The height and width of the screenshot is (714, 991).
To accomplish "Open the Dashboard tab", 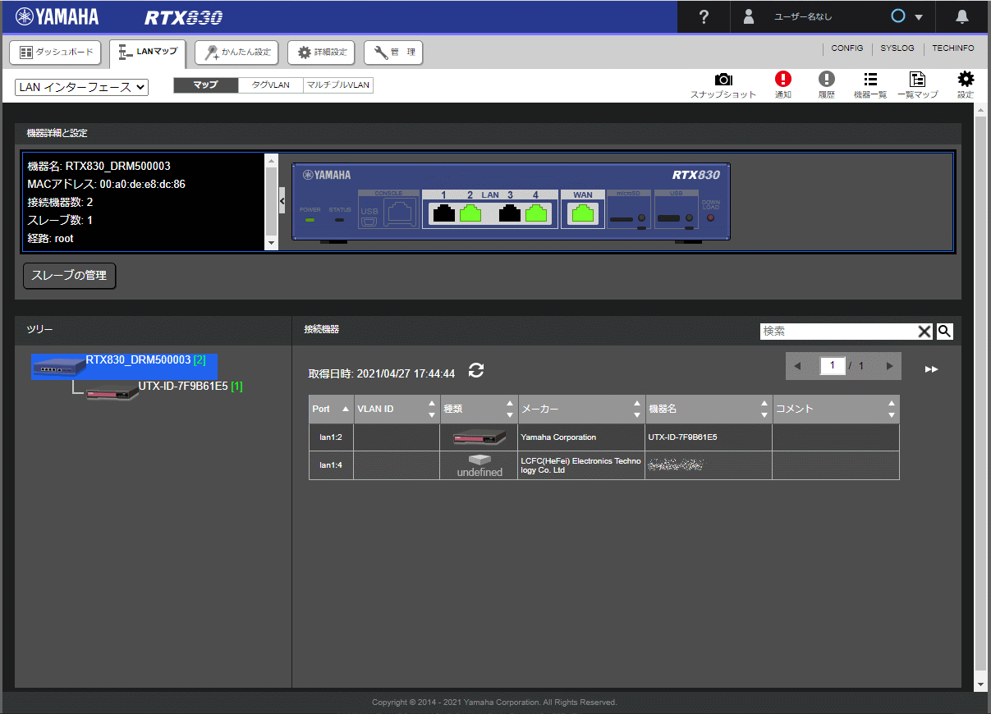I will 56,53.
